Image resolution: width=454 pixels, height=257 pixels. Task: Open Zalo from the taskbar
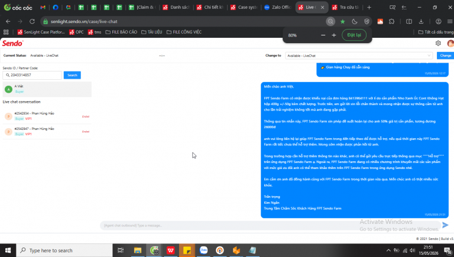203,251
